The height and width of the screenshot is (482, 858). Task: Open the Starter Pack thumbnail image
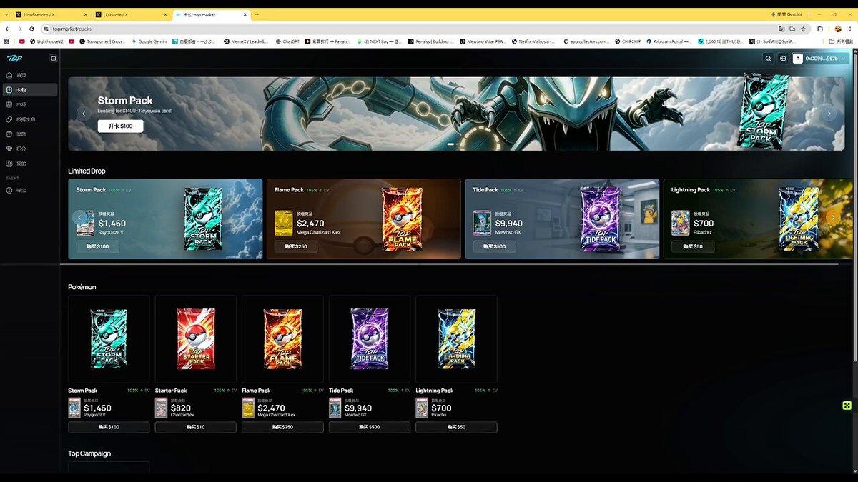point(195,339)
